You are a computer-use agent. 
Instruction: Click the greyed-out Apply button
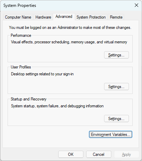[126, 154]
